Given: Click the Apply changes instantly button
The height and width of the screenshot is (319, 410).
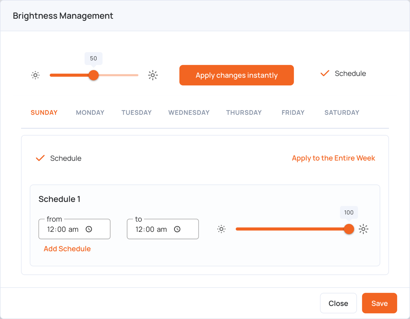Looking at the screenshot, I should (x=236, y=75).
